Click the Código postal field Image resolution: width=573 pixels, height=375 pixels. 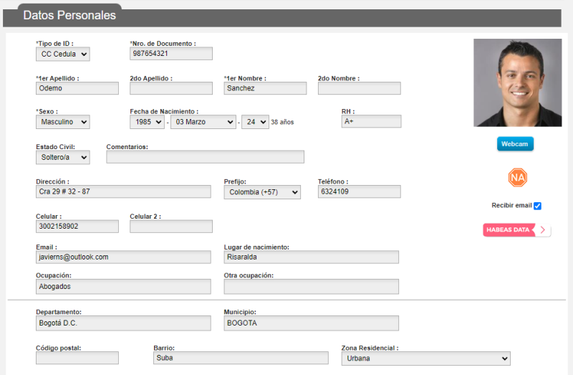(77, 358)
